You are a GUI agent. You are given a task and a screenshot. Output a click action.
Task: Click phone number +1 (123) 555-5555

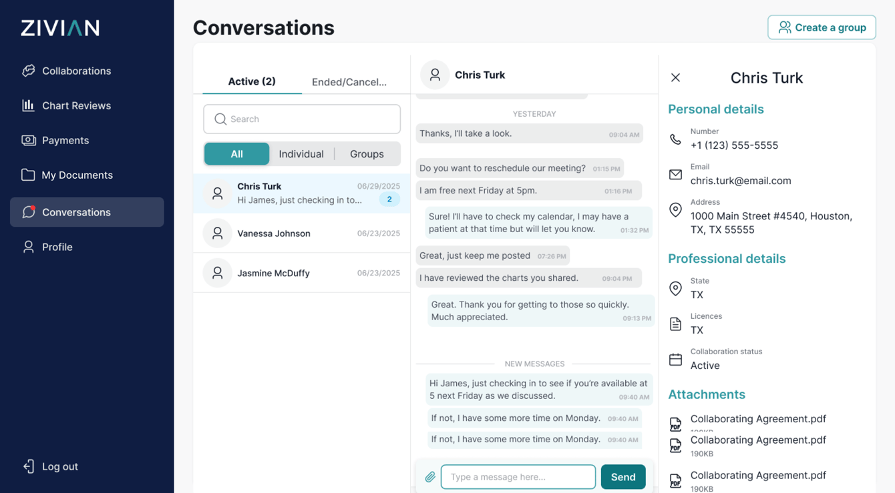pyautogui.click(x=734, y=145)
